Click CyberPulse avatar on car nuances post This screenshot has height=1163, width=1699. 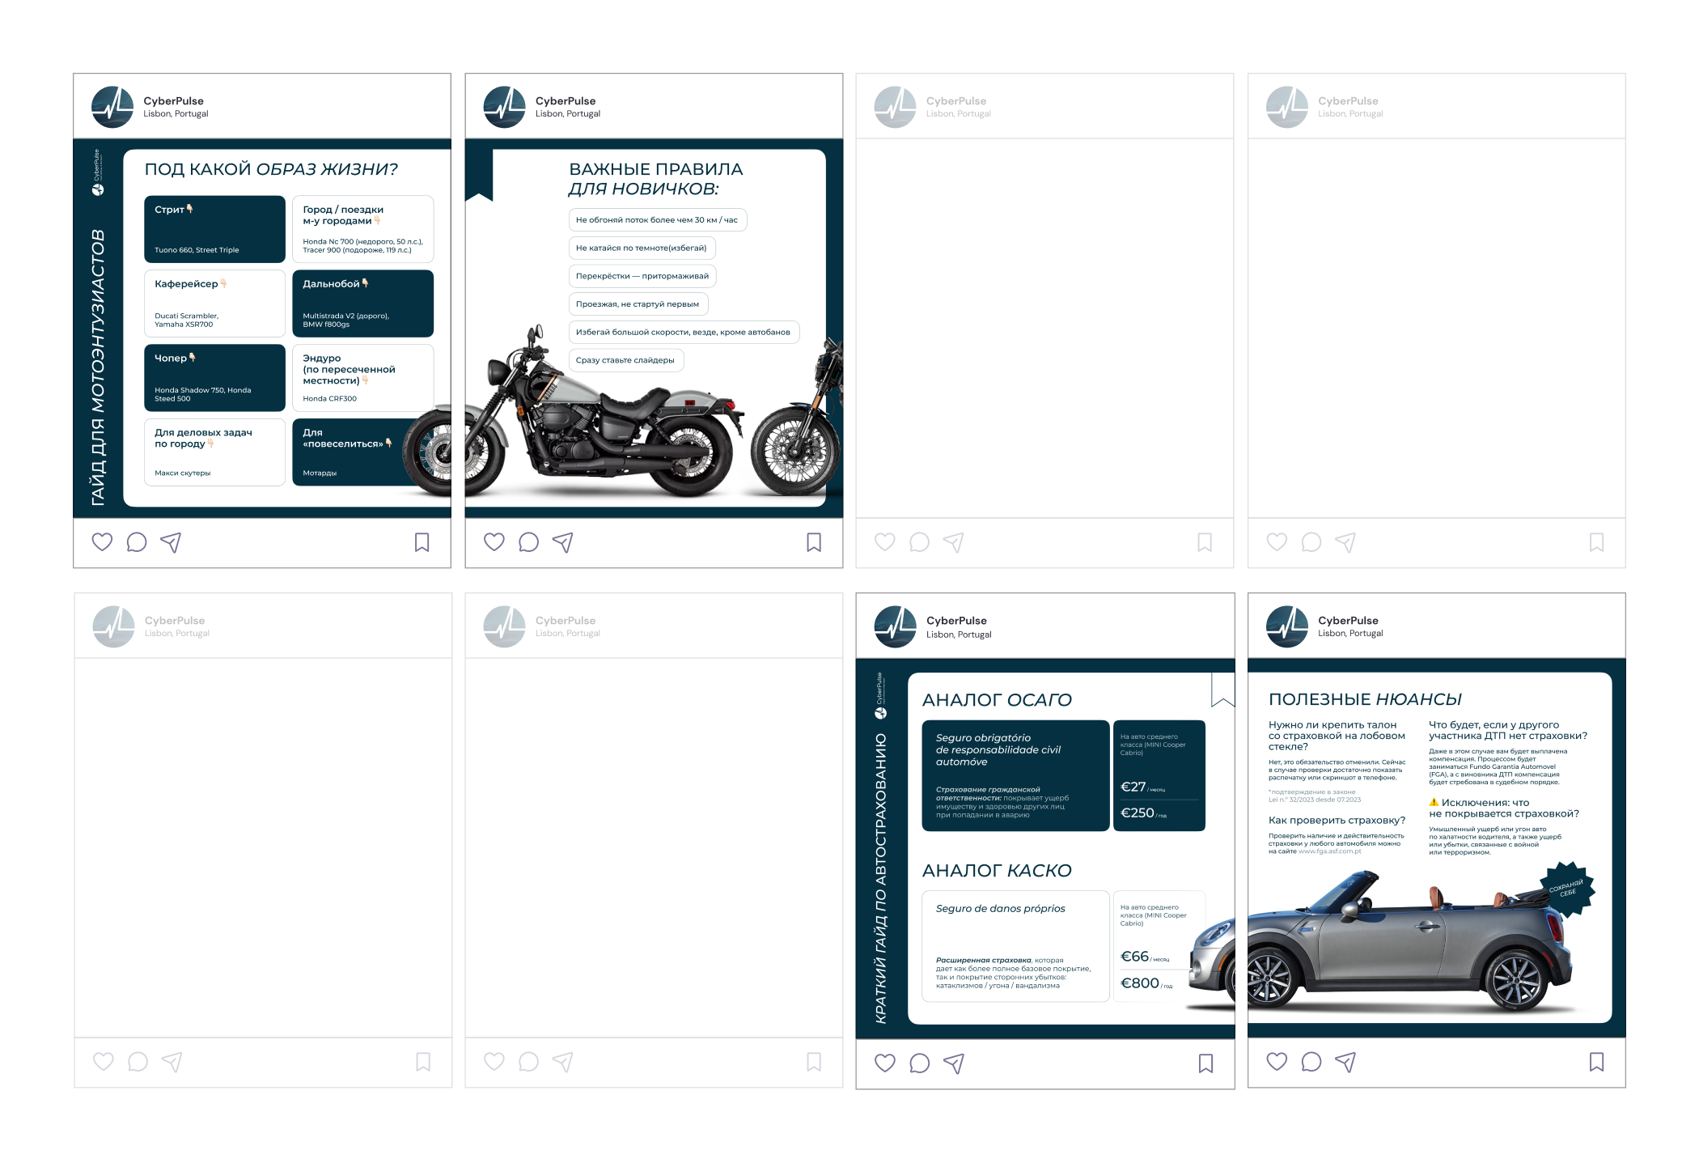point(1286,626)
